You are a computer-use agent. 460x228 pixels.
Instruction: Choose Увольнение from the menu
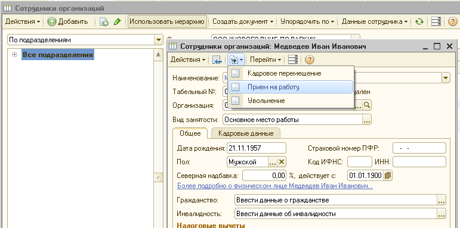pyautogui.click(x=291, y=101)
